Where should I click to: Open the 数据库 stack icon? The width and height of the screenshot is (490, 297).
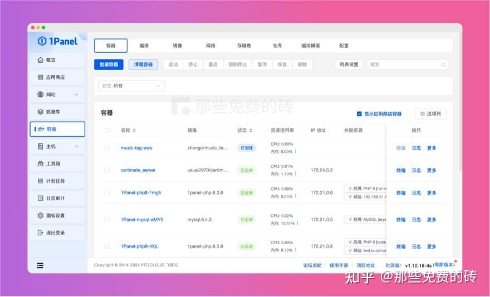click(x=40, y=112)
